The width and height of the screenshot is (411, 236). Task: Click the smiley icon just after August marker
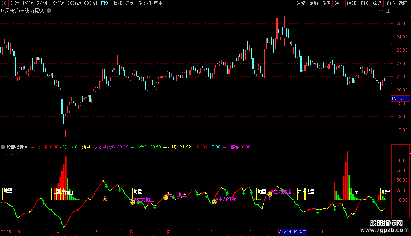coord(215,202)
